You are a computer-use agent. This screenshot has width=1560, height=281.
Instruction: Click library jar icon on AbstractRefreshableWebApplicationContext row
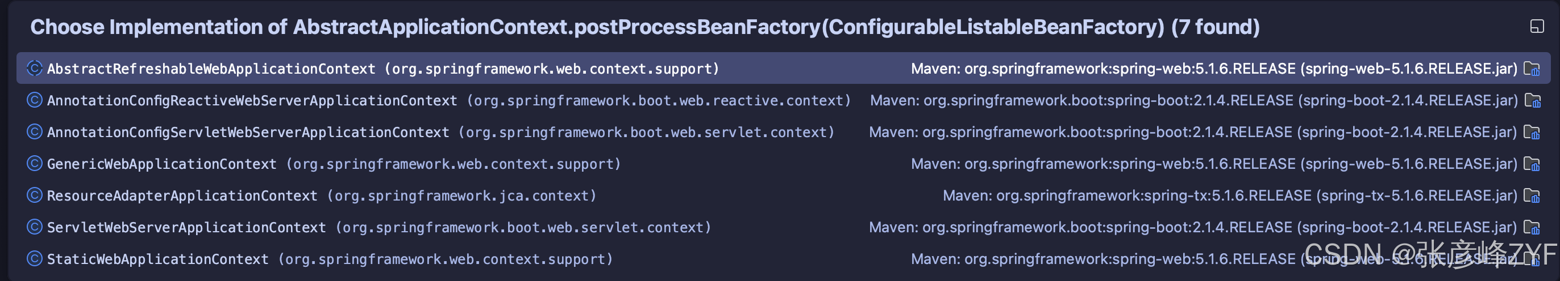(1532, 69)
